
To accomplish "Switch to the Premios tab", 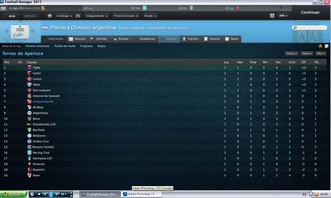I will pyautogui.click(x=190, y=39).
